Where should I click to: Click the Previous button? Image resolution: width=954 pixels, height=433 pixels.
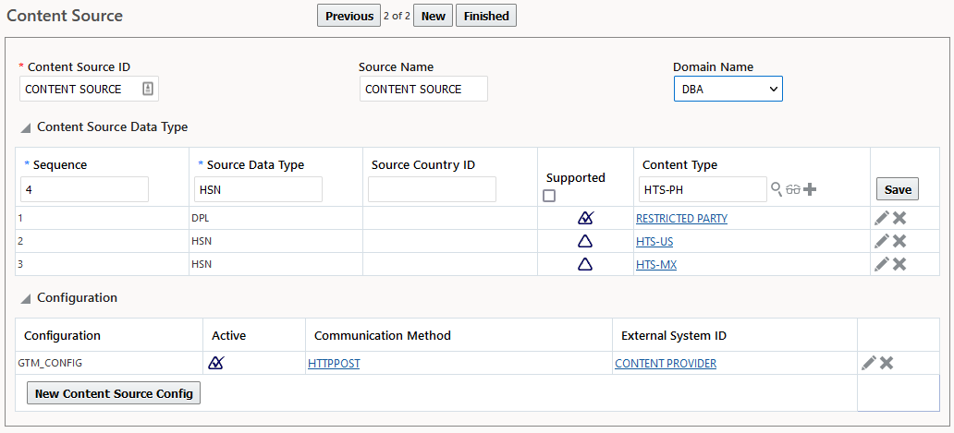(349, 16)
